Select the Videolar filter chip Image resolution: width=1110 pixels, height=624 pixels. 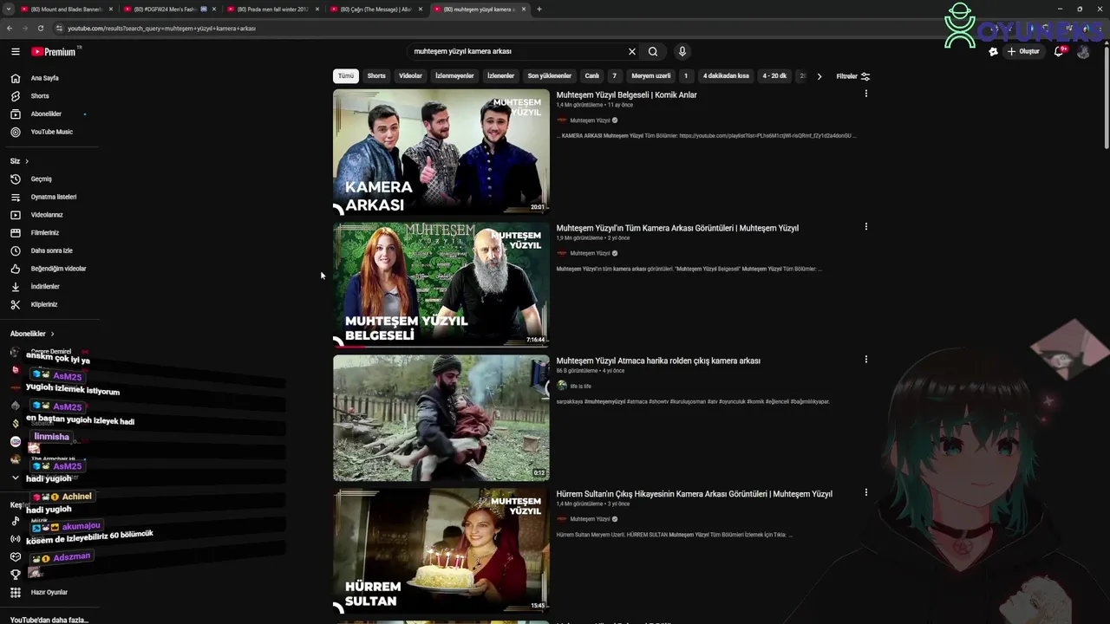click(410, 76)
